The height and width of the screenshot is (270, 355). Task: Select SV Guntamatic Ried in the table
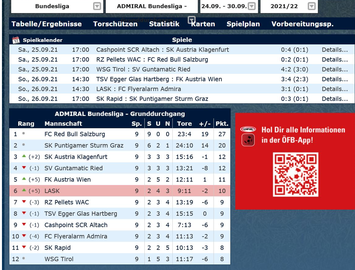(73, 168)
